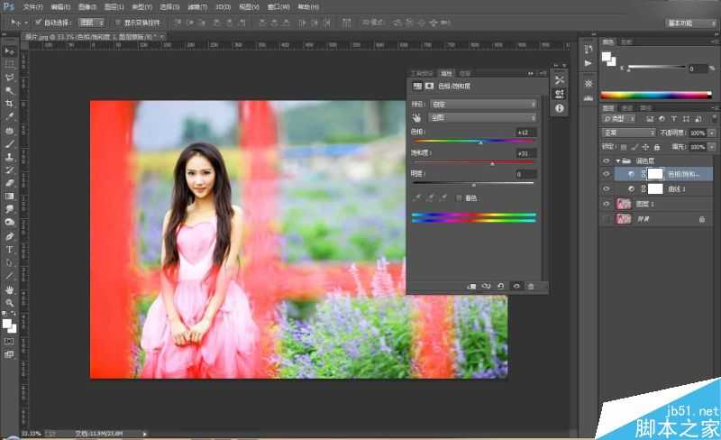Click the Saturation (饱和度) slider handle
Image resolution: width=721 pixels, height=440 pixels.
click(x=492, y=164)
